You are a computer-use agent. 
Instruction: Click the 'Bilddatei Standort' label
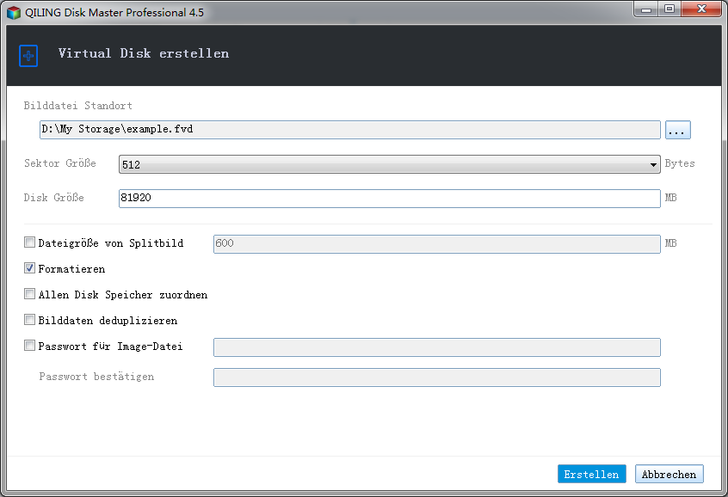pos(78,106)
